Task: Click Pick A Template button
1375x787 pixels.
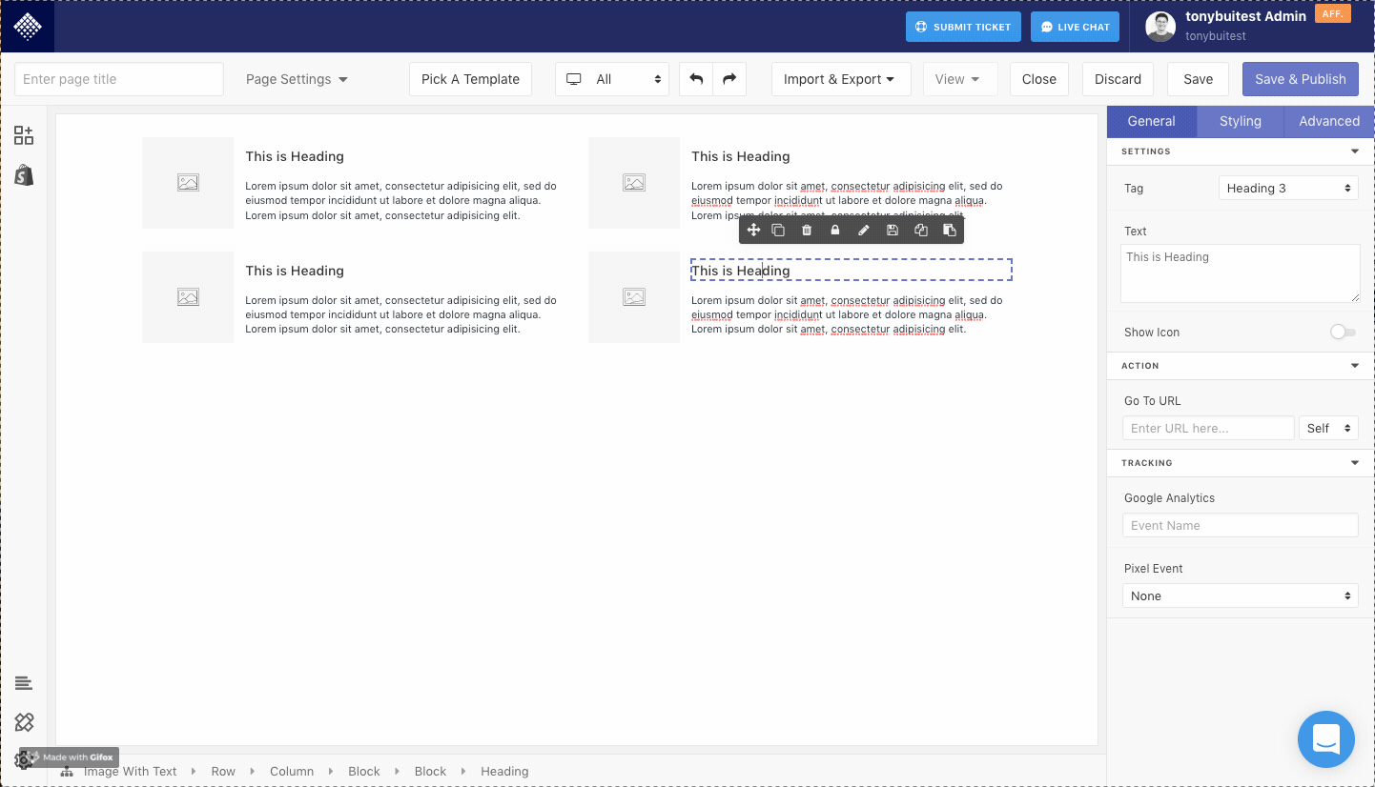Action: tap(470, 79)
